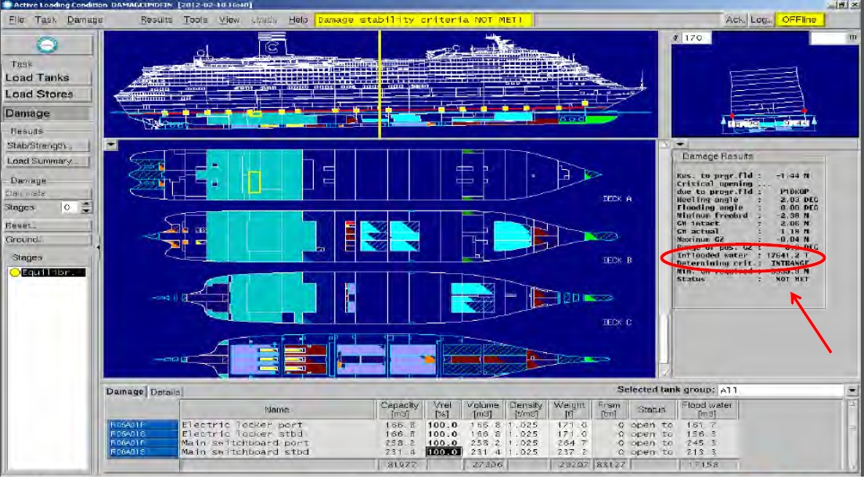Click the Heeling angle value line
The image size is (864, 479).
point(747,200)
